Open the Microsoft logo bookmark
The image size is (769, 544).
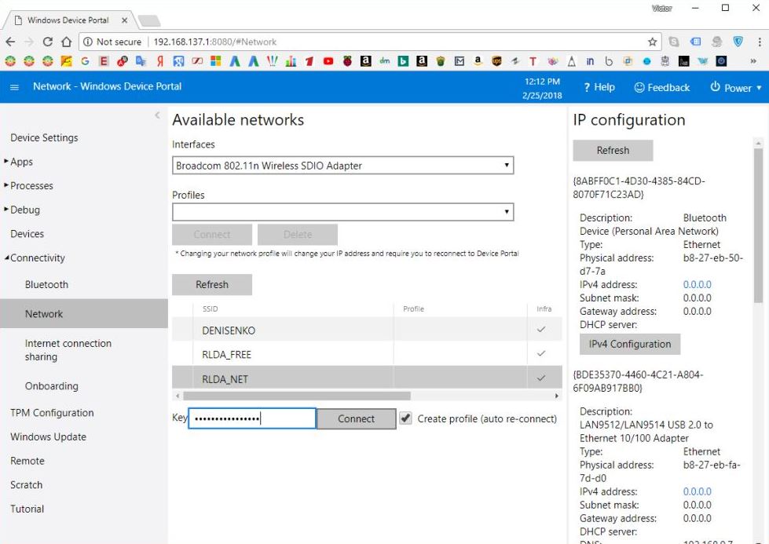point(216,61)
